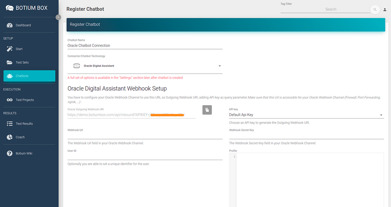Click the Test Sets folder icon
Viewport: 391px width, 207px height.
click(10, 63)
